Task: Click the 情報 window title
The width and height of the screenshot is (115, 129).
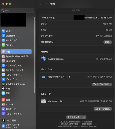Action: click(53, 4)
